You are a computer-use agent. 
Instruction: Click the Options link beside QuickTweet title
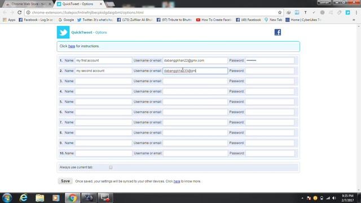[x=101, y=33]
